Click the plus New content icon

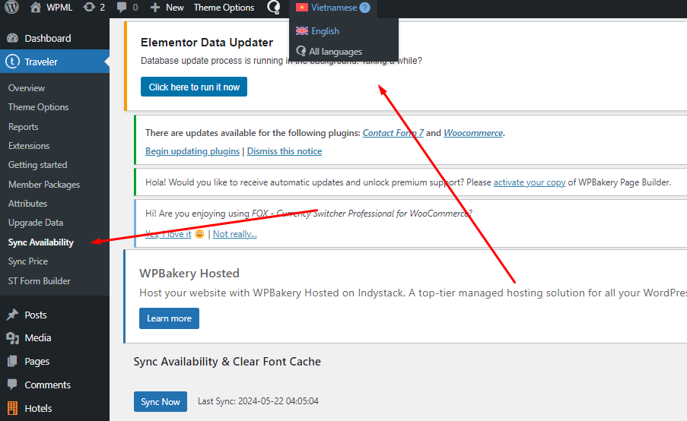(x=155, y=8)
